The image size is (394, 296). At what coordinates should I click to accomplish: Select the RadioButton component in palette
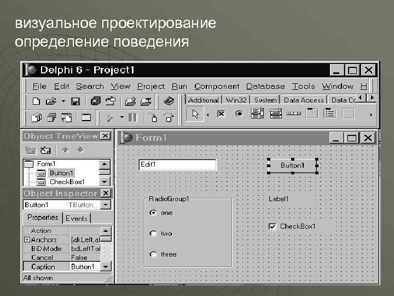(x=239, y=114)
